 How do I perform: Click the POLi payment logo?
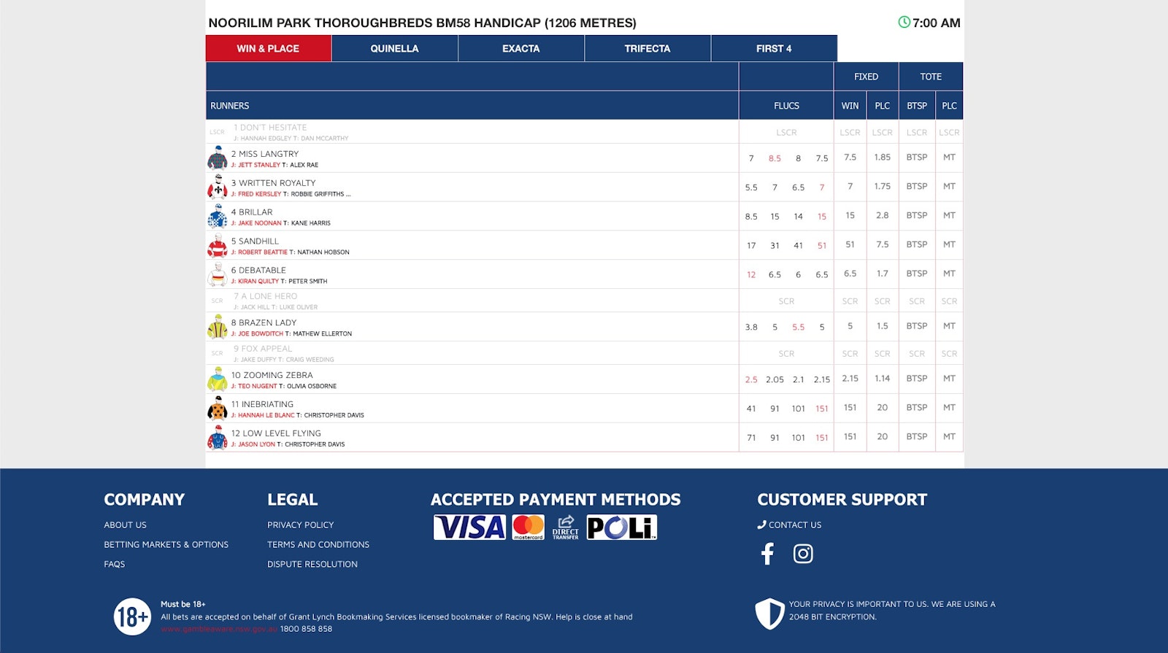click(622, 527)
